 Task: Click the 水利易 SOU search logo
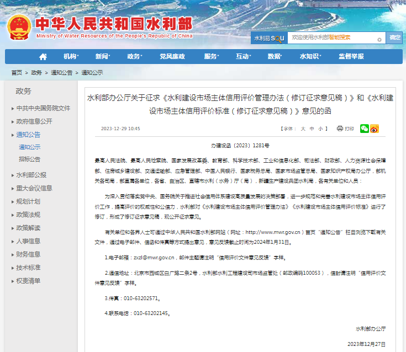pyautogui.click(x=268, y=38)
